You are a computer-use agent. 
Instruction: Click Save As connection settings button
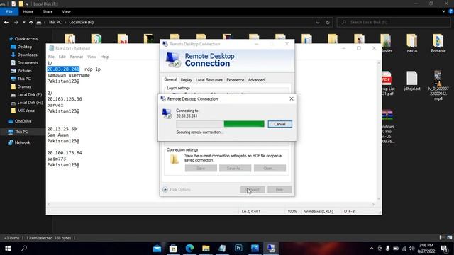(235, 169)
